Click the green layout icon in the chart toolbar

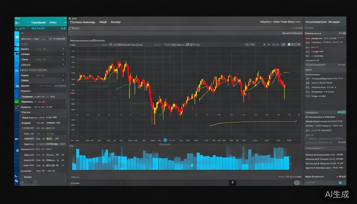289,45
